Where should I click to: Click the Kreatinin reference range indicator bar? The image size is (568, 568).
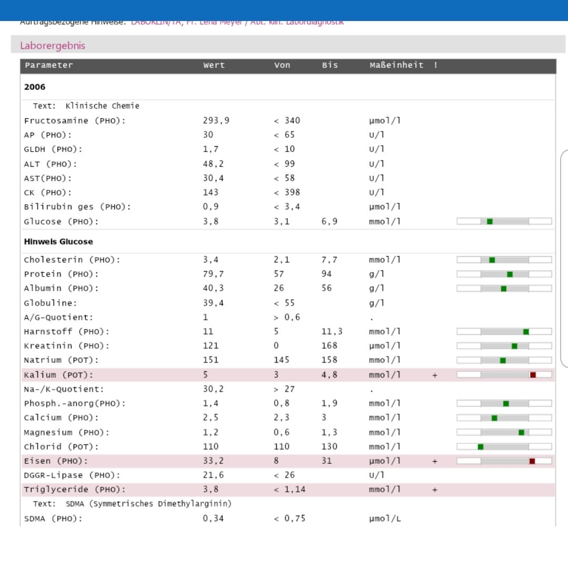pos(504,346)
